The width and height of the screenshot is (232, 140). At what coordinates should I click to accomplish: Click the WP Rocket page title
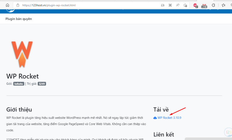pyautogui.click(x=23, y=76)
